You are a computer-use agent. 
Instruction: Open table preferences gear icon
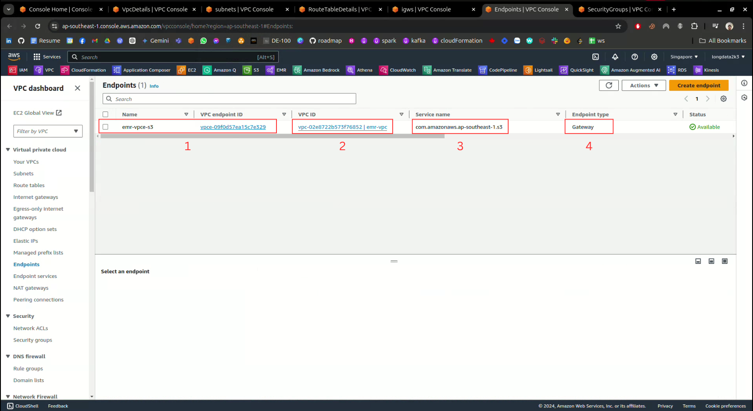tap(724, 99)
